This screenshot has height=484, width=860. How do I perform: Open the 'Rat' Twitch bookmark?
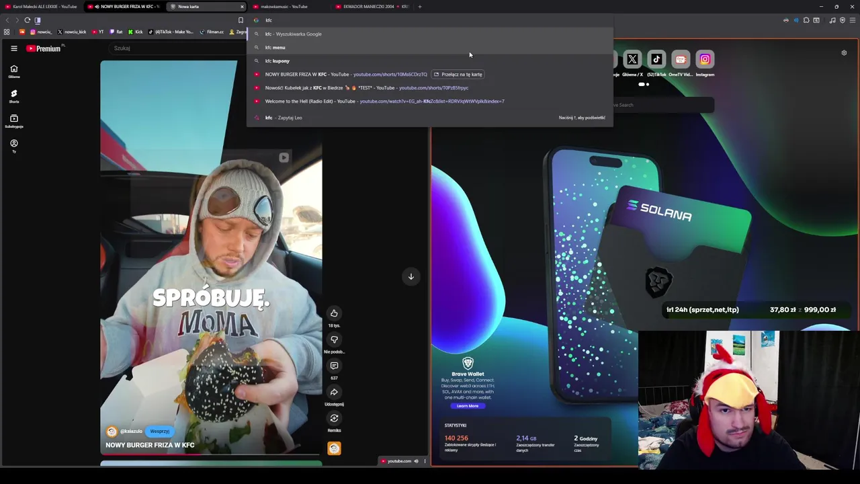(x=117, y=32)
